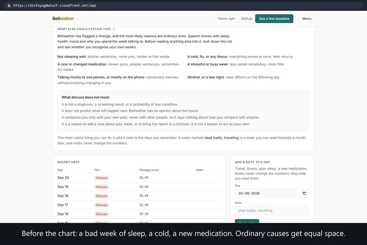367x245 pixels.
Task: Select change score 20.99
Action: (144, 178)
